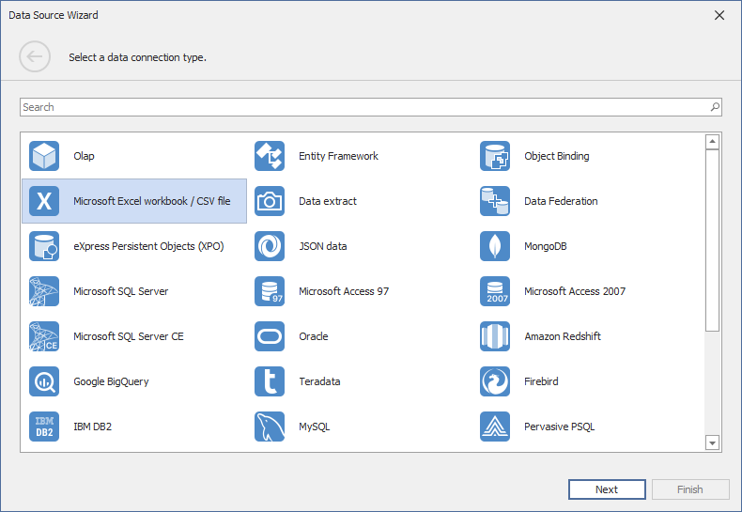
Task: Choose the Data Federation icon
Action: pyautogui.click(x=494, y=201)
